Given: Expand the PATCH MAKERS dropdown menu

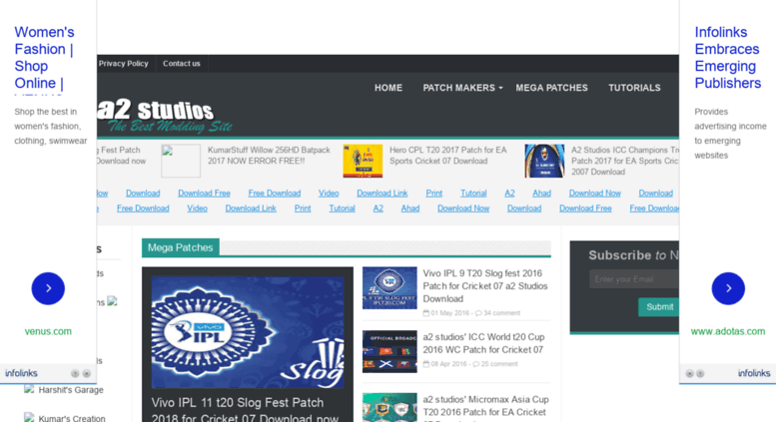Looking at the screenshot, I should pos(462,88).
